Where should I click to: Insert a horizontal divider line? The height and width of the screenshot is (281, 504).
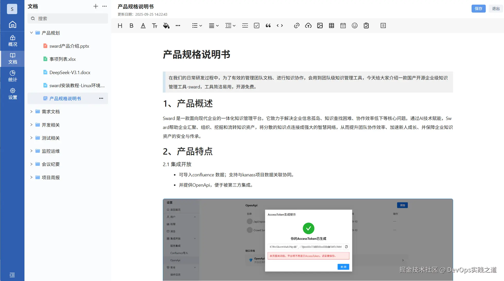coord(245,25)
